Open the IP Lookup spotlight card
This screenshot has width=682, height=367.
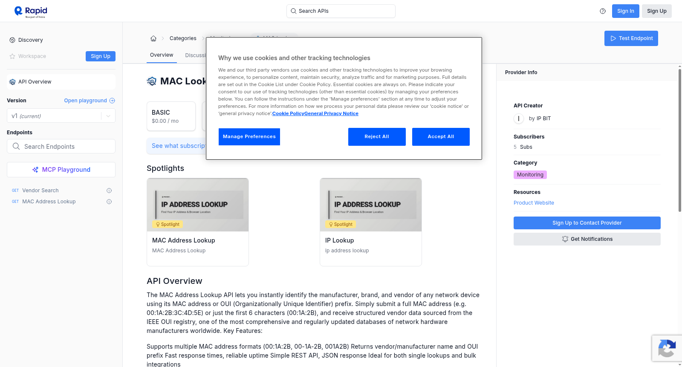[x=371, y=222]
